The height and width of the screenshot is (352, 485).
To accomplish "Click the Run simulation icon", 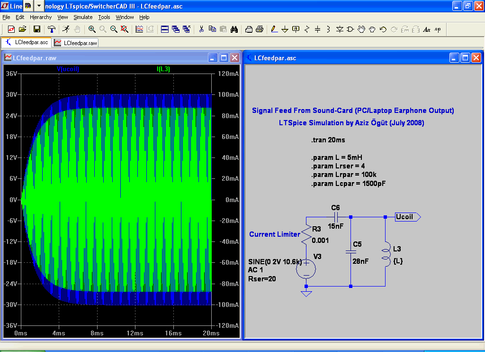I will tap(66, 29).
